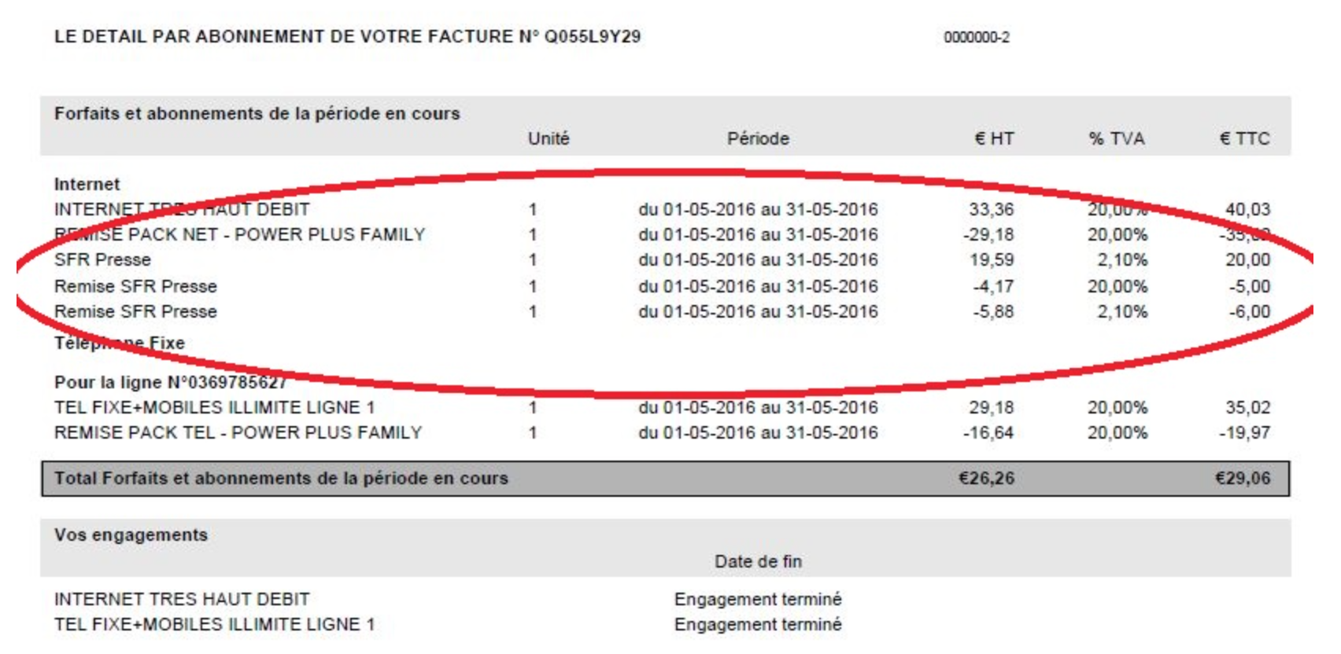This screenshot has width=1341, height=654.
Task: Click REMISE PACK NET - POWER PLUS FAMILY line
Action: coord(239,235)
